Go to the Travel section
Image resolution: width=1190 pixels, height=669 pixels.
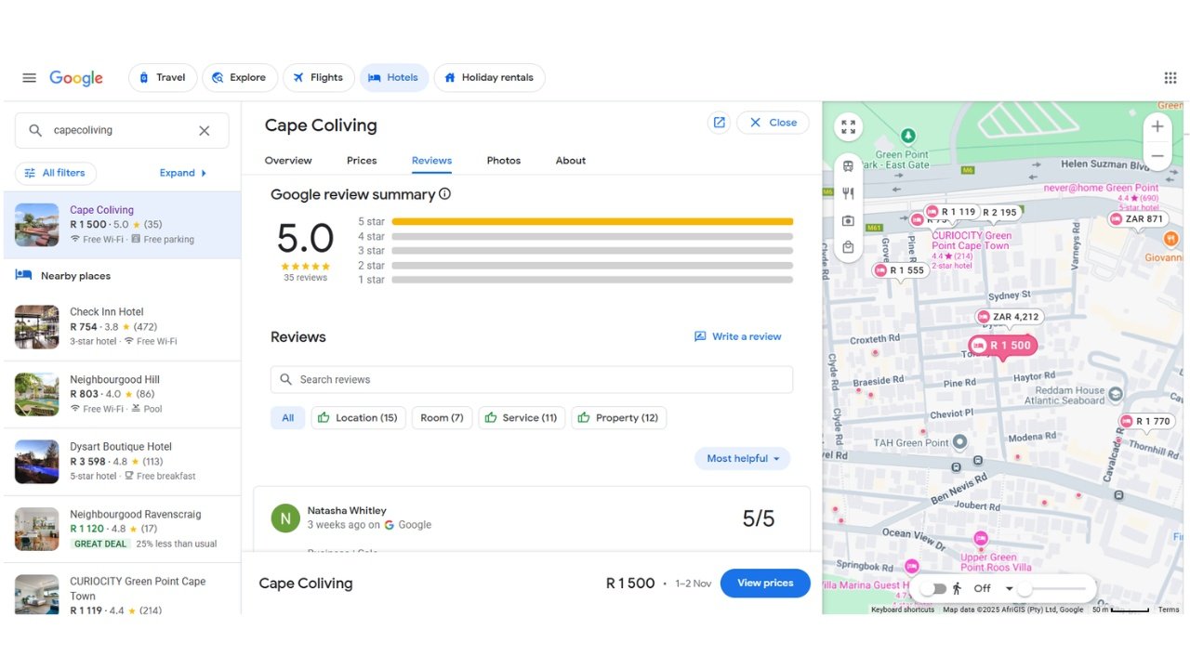(x=163, y=78)
